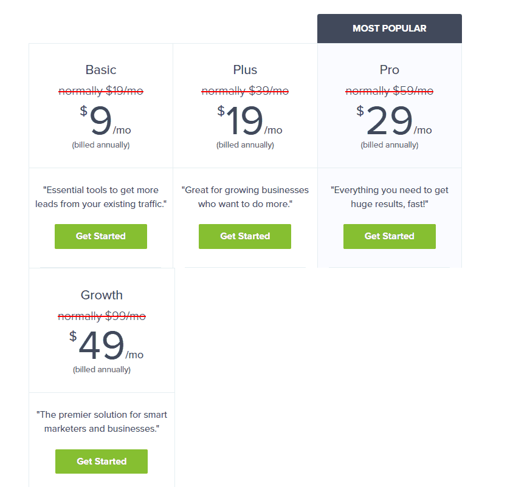Click strikethrough 'normally $19/mo' text

tap(101, 90)
